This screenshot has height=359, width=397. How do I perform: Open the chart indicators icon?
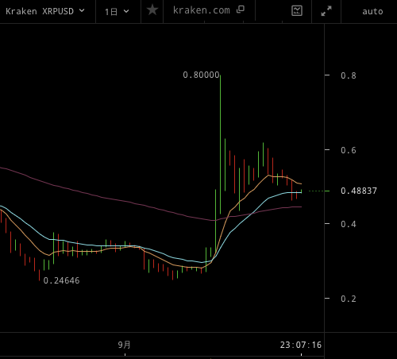[x=297, y=11]
